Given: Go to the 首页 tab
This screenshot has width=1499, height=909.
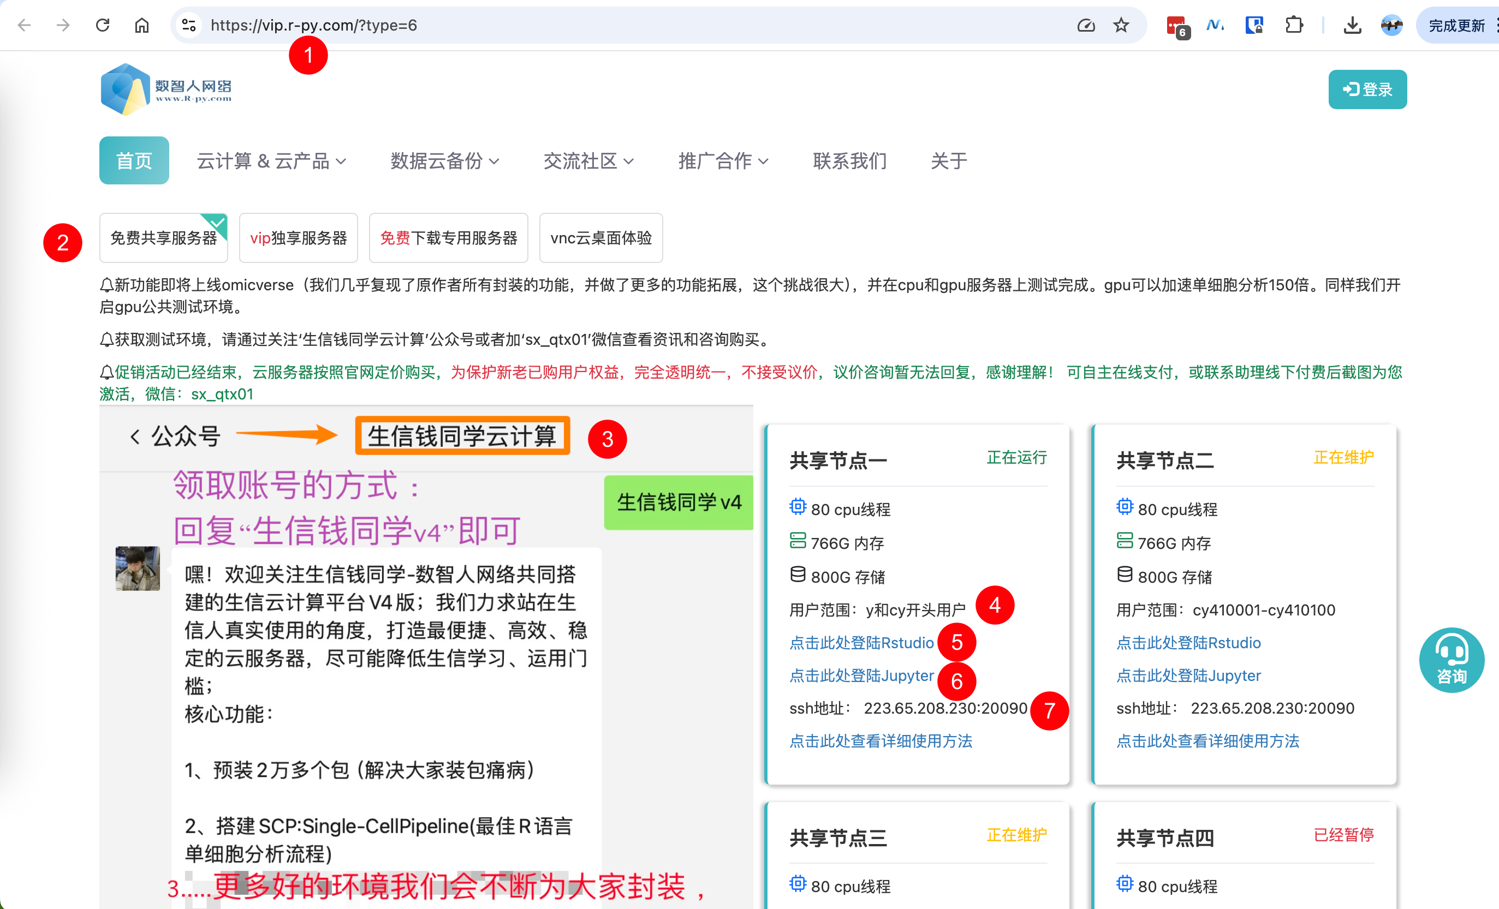Looking at the screenshot, I should [x=134, y=161].
